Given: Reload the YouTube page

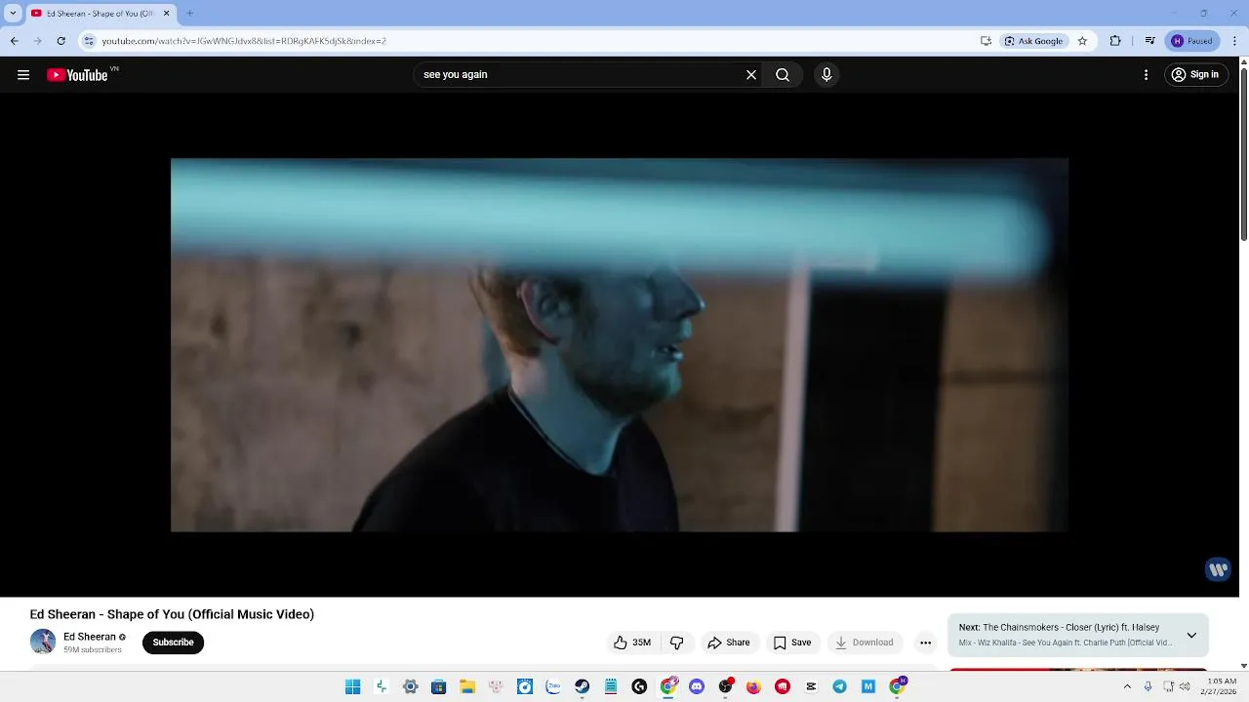Looking at the screenshot, I should pos(60,41).
